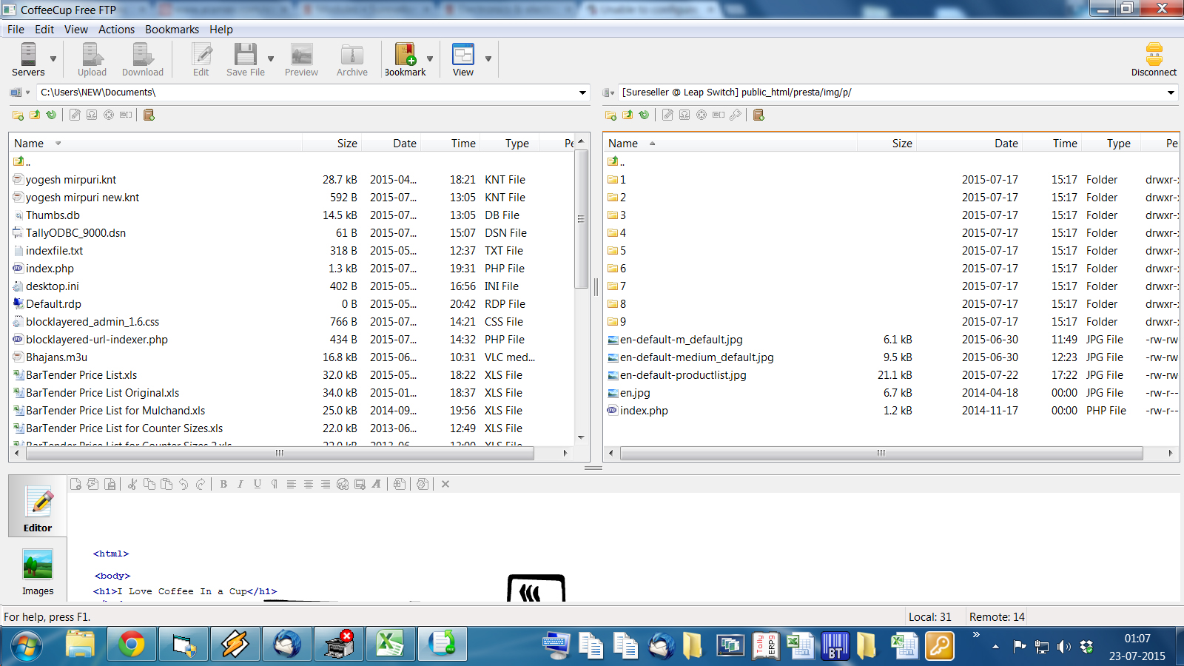This screenshot has width=1184, height=666.
Task: Expand the local path dropdown
Action: pyautogui.click(x=582, y=92)
